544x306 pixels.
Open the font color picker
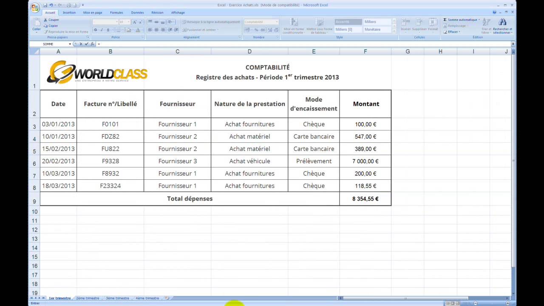[138, 30]
